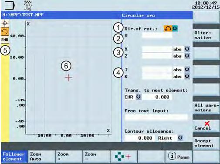The image size is (220, 164).
Task: Click Zoom Auto softkey
Action: [41, 157]
